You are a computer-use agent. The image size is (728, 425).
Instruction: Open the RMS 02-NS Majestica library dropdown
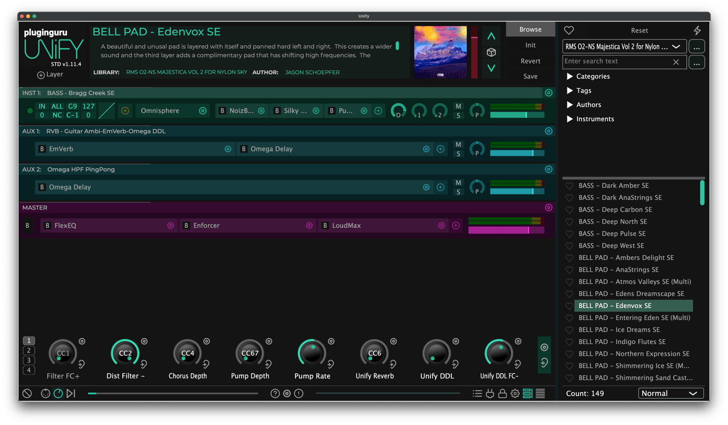pos(624,47)
